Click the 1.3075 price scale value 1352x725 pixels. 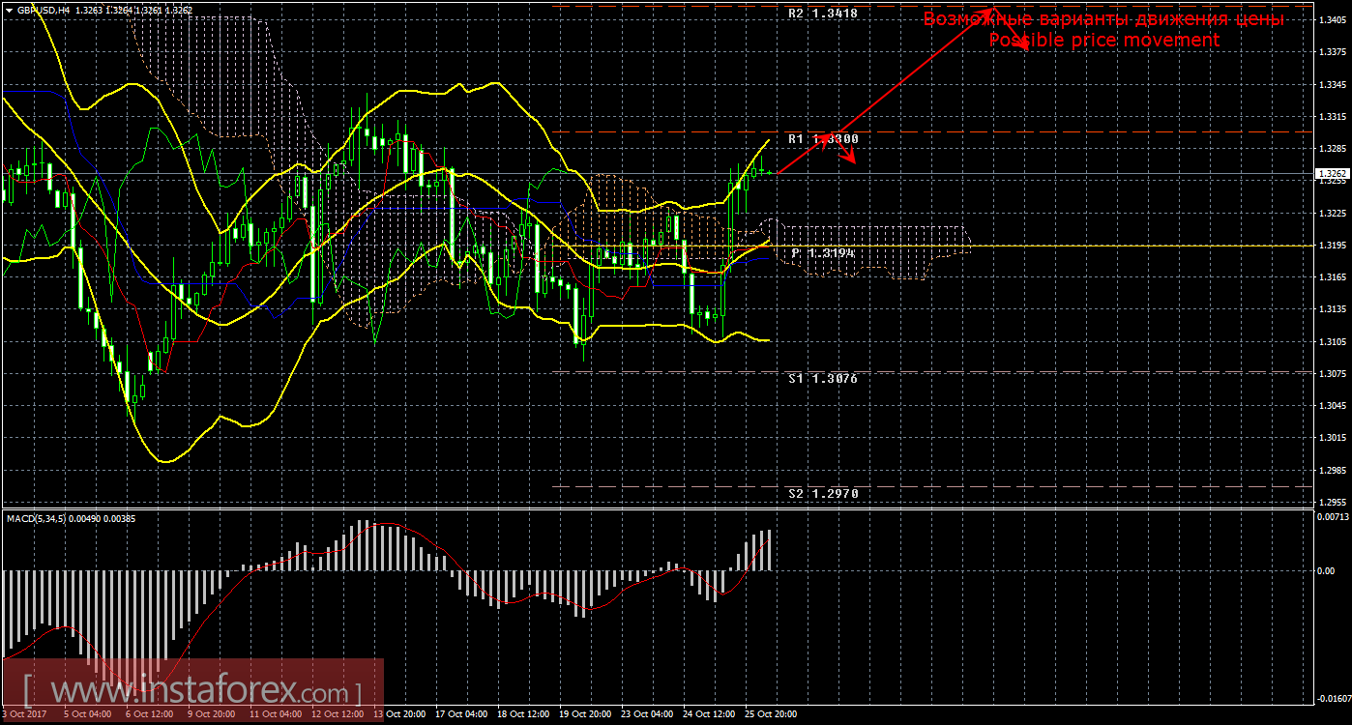tap(1332, 373)
